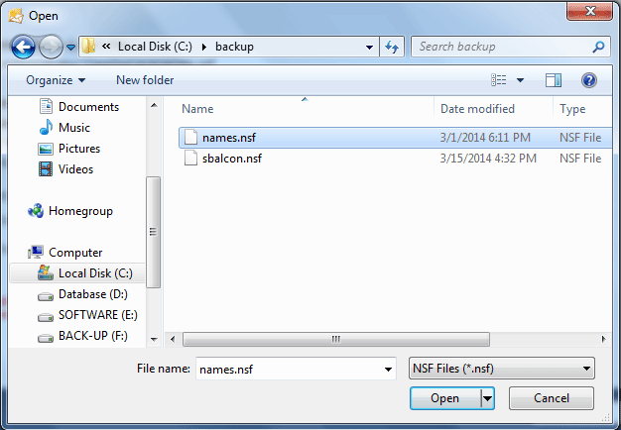Sort by Name column header
This screenshot has width=621, height=430.
[x=197, y=109]
